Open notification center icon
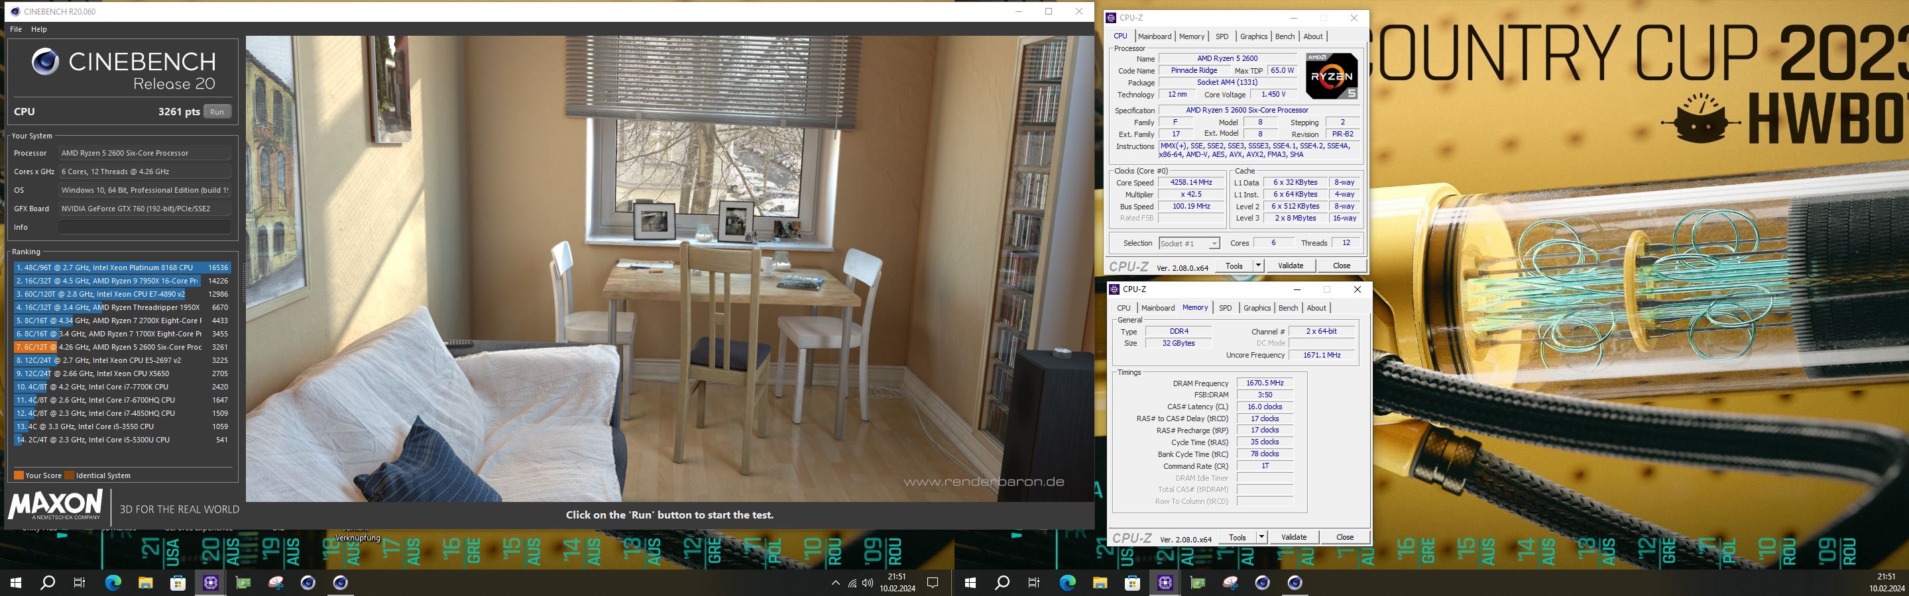 933,583
